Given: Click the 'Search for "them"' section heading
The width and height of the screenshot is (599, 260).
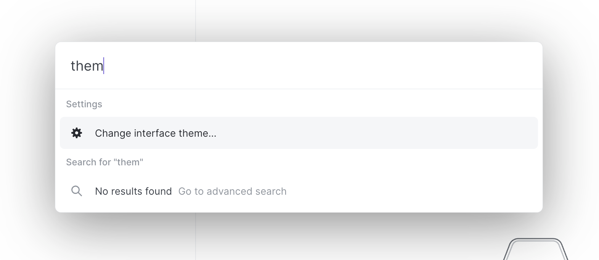Looking at the screenshot, I should tap(104, 162).
